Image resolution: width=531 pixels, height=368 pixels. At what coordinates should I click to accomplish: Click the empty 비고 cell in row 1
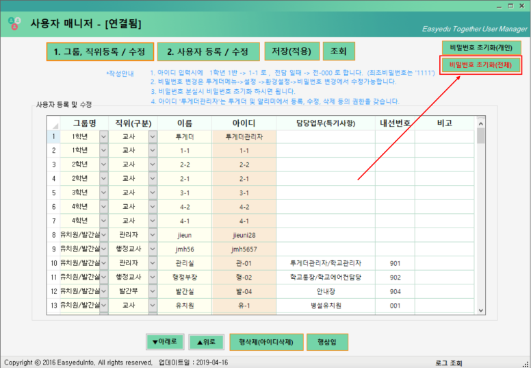click(x=444, y=136)
